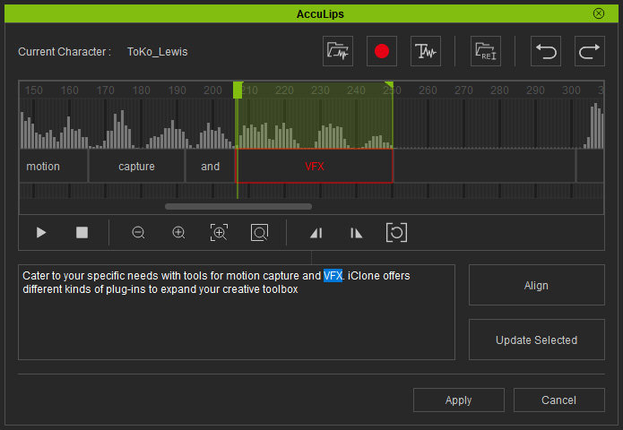Zoom in the timeline
Image resolution: width=623 pixels, height=430 pixels.
tap(178, 232)
